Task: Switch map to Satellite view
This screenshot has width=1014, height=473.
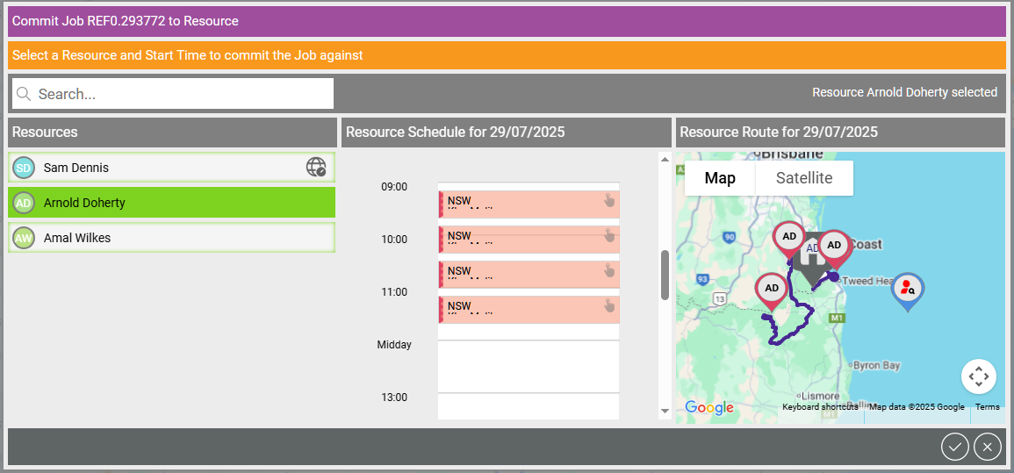Action: (804, 177)
